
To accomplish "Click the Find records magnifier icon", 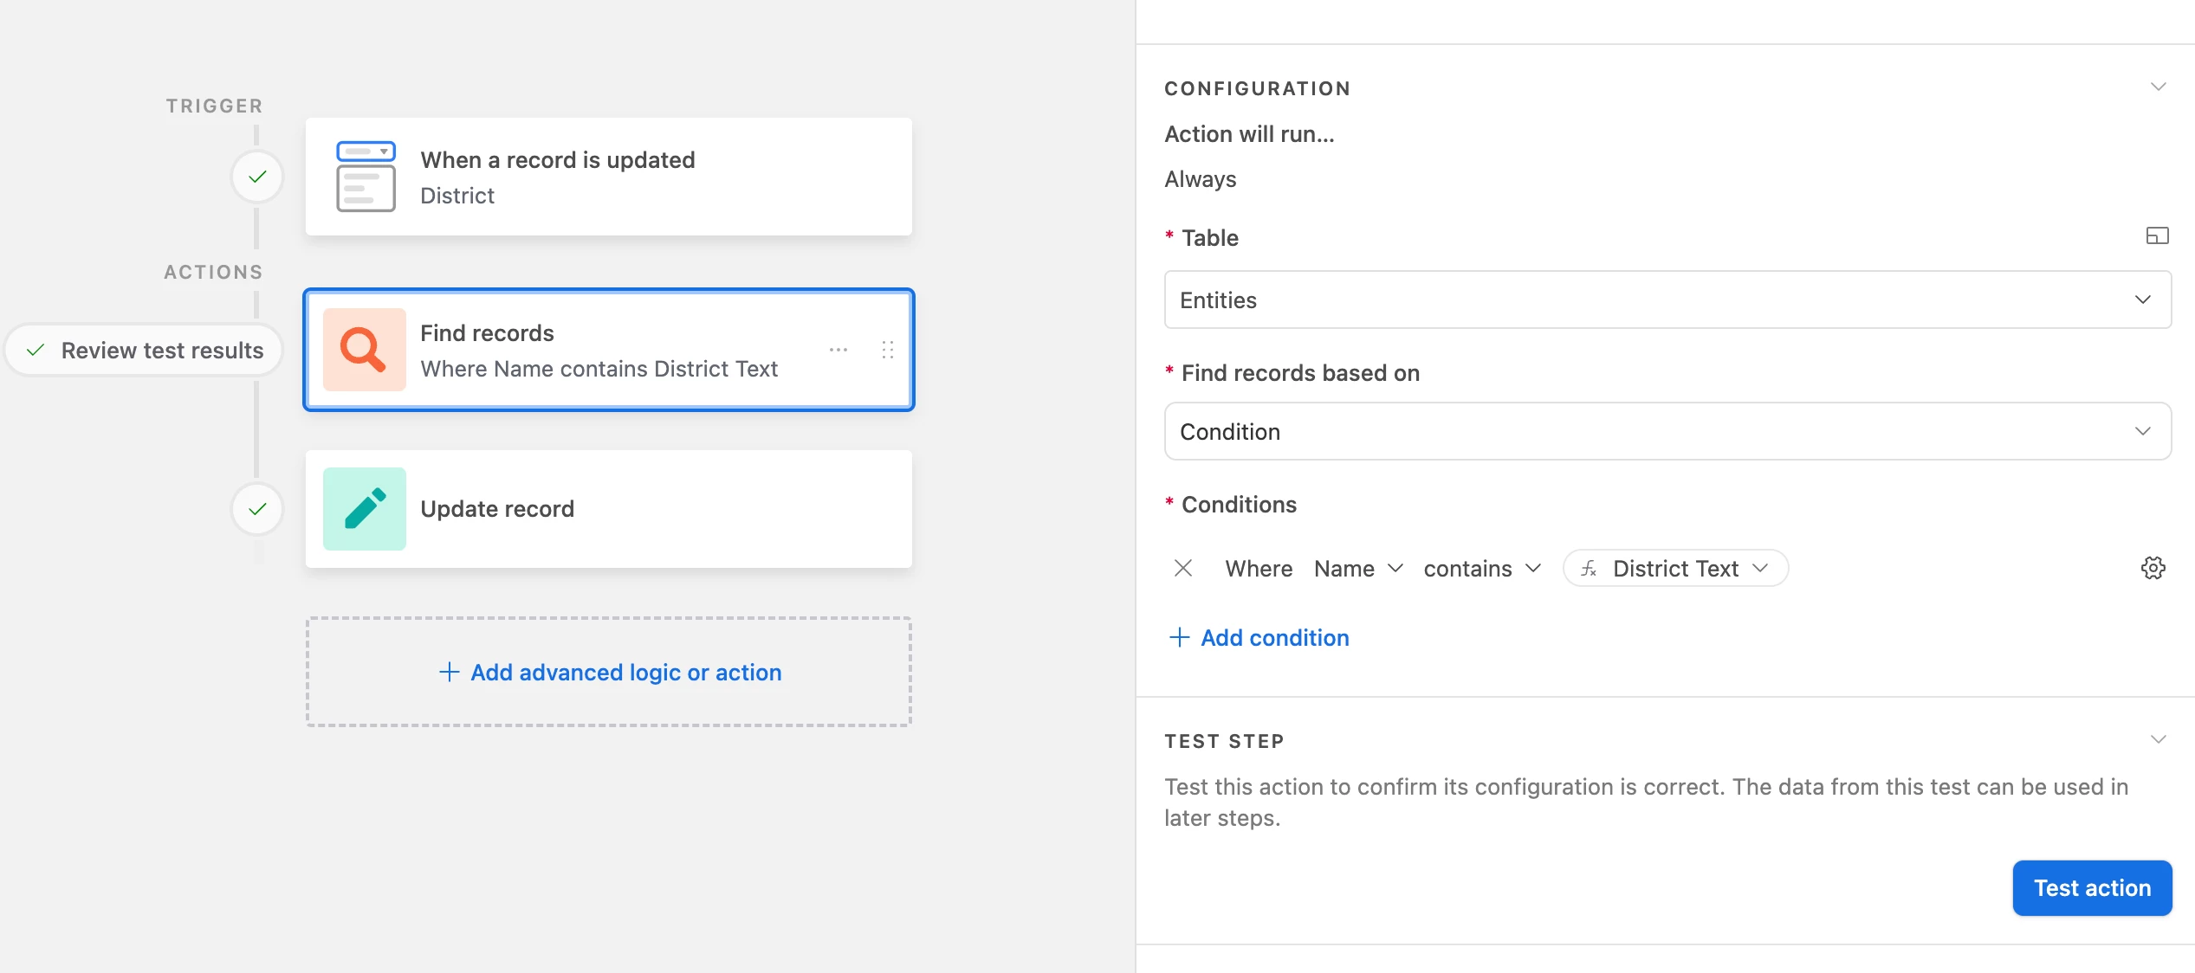I will click(364, 350).
